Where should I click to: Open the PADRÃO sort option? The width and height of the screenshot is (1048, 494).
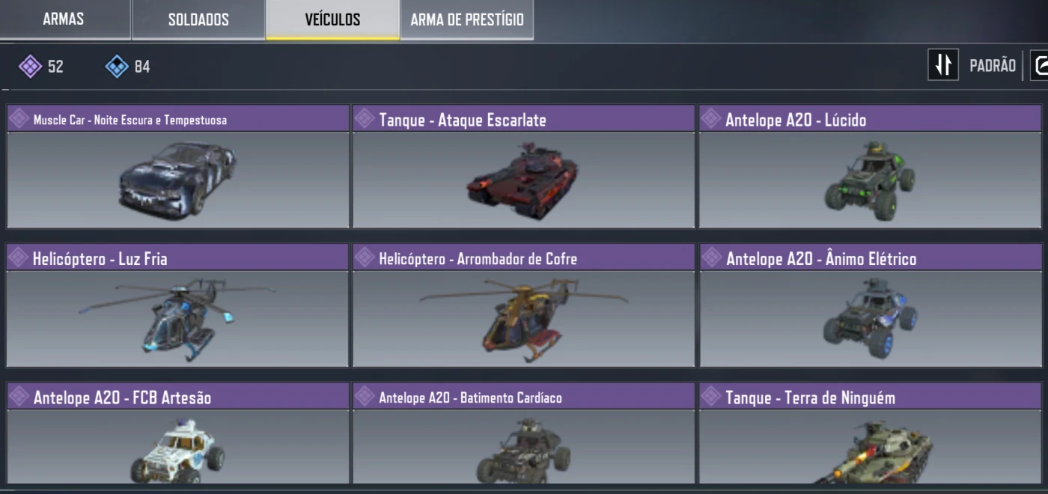993,66
